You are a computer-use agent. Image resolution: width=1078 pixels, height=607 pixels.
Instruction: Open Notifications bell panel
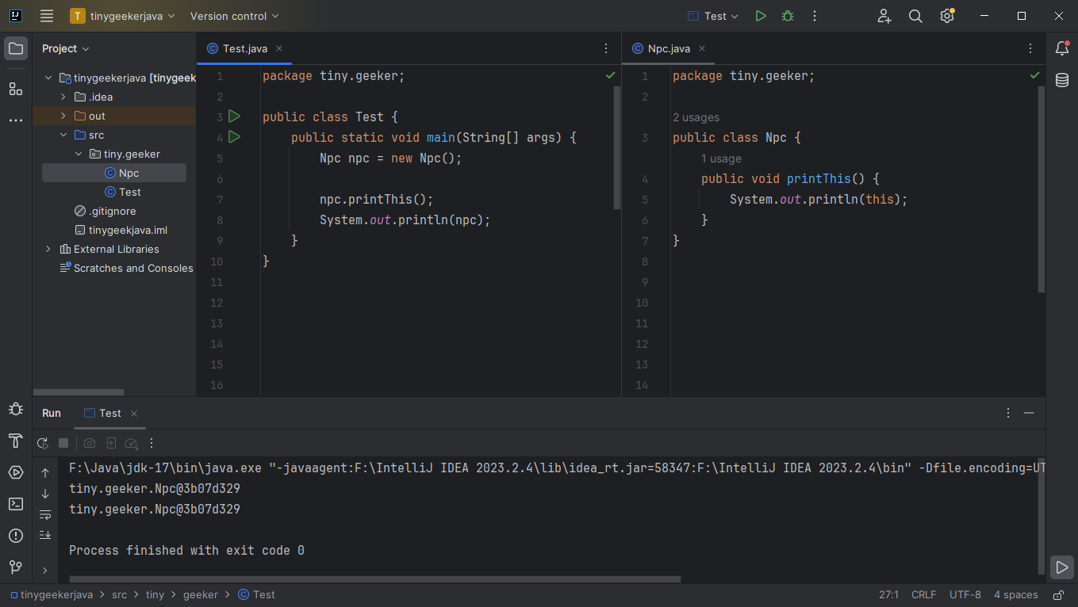click(x=1062, y=48)
